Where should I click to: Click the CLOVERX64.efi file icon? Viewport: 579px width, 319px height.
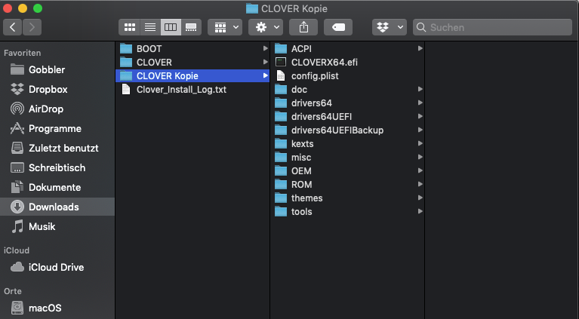[x=281, y=62]
